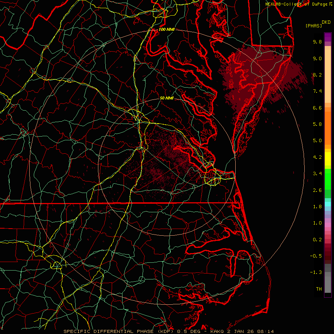This screenshot has width=334, height=334.
Task: Click the 5.0 scale value
Action: (317, 141)
